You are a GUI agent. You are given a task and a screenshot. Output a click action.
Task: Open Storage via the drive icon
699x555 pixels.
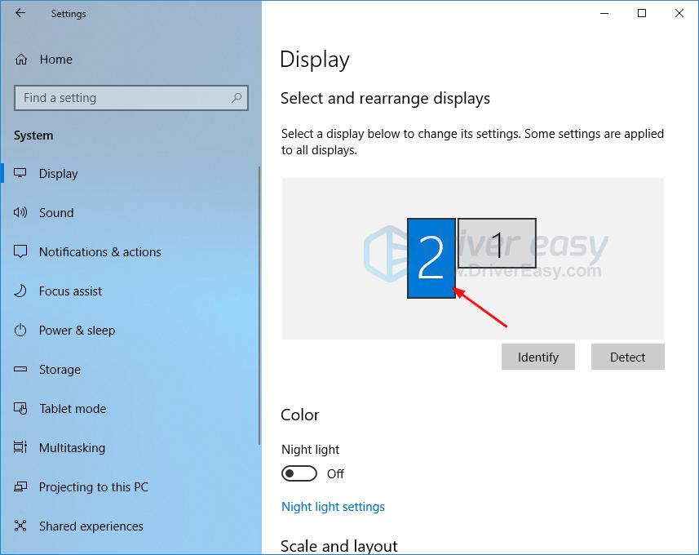[x=22, y=369]
